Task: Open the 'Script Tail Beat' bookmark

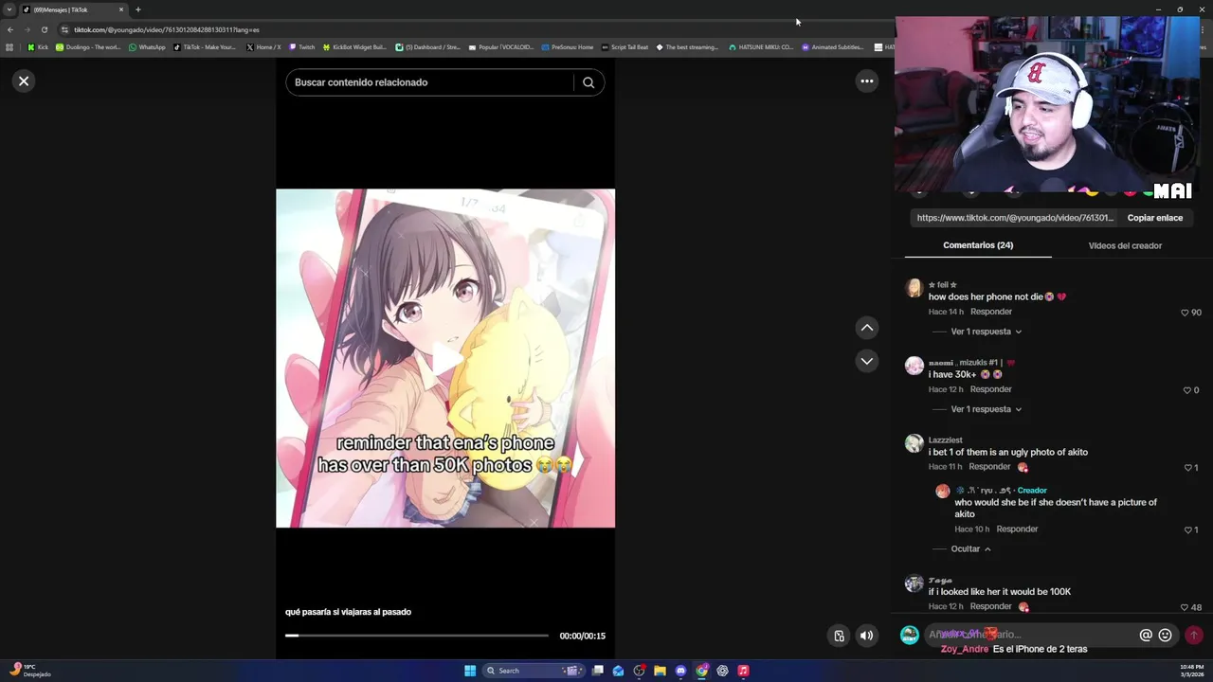Action: [x=625, y=47]
